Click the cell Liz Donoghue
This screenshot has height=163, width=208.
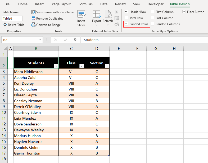click(36, 89)
